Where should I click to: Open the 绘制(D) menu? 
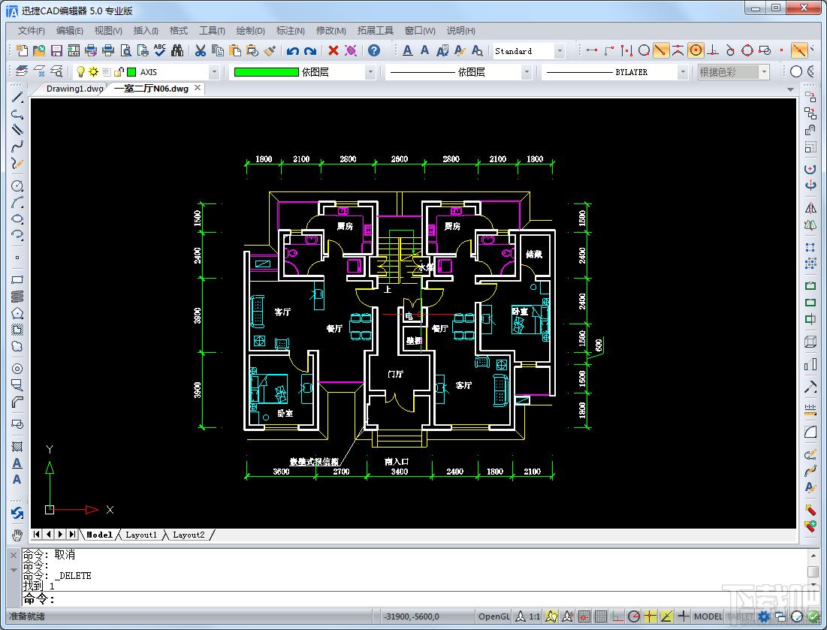click(251, 31)
